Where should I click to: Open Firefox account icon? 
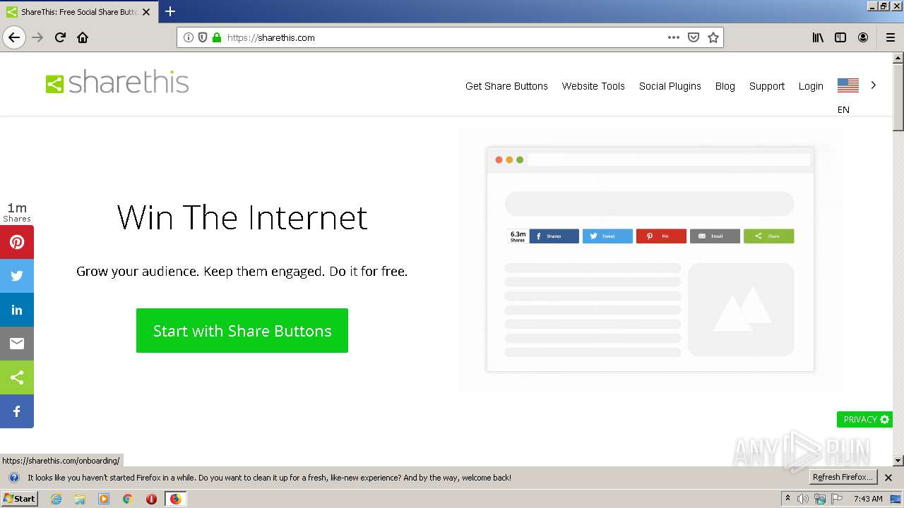point(863,37)
